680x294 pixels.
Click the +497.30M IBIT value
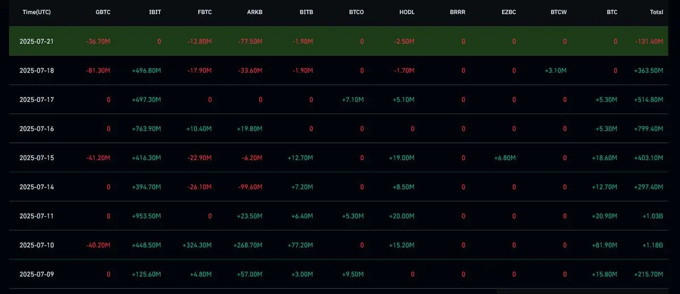146,99
